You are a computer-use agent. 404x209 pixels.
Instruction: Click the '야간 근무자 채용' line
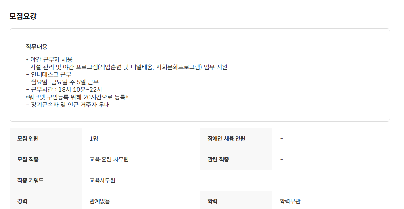pos(49,59)
